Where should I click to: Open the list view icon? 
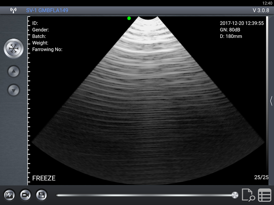(264, 195)
